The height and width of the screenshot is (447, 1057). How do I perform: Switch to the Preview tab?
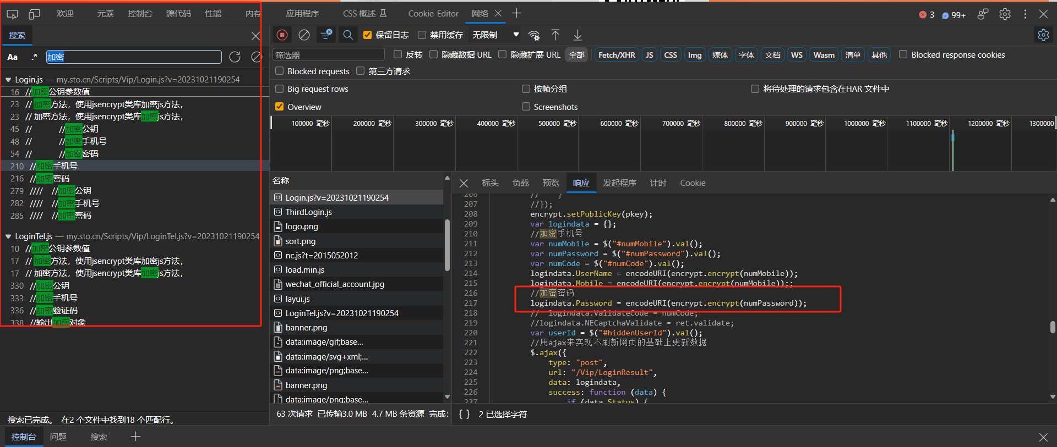(x=551, y=183)
